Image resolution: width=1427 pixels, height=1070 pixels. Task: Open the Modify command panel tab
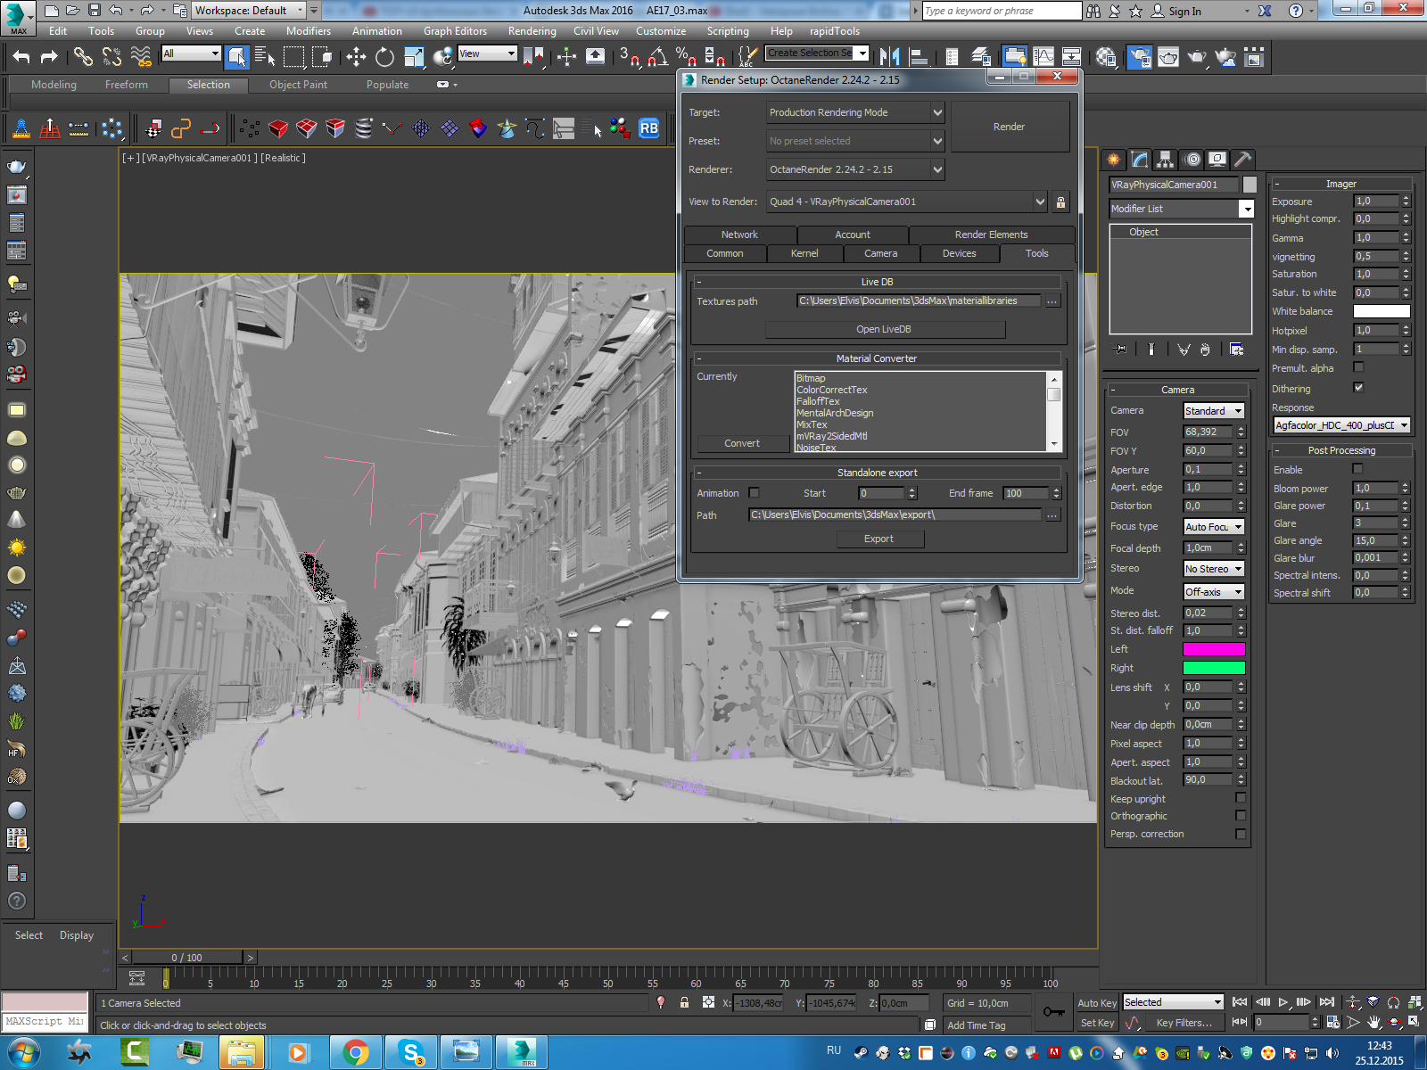click(x=1140, y=160)
